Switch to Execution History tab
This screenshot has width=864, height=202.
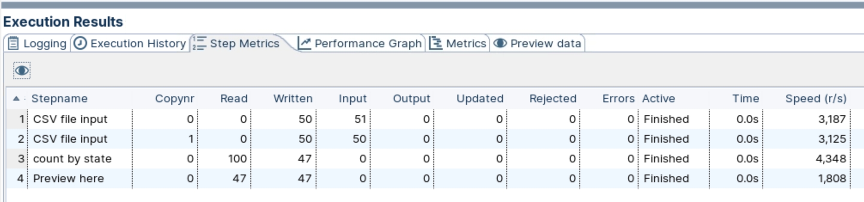(x=138, y=43)
